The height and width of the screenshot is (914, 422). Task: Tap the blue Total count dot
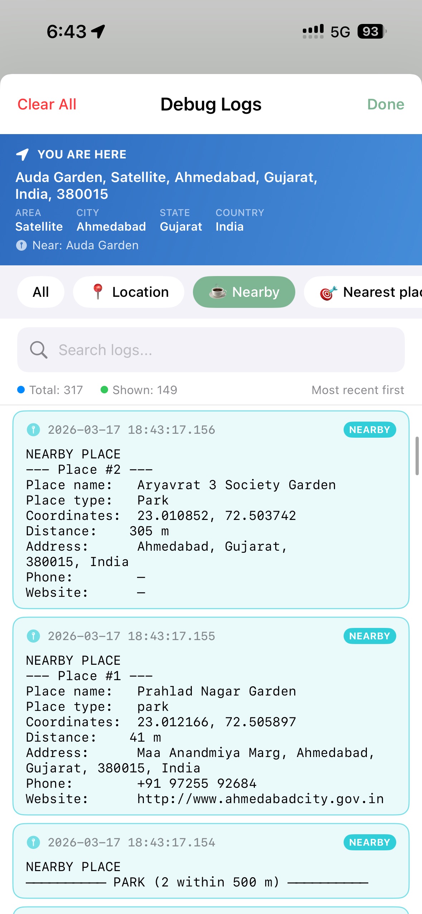21,390
